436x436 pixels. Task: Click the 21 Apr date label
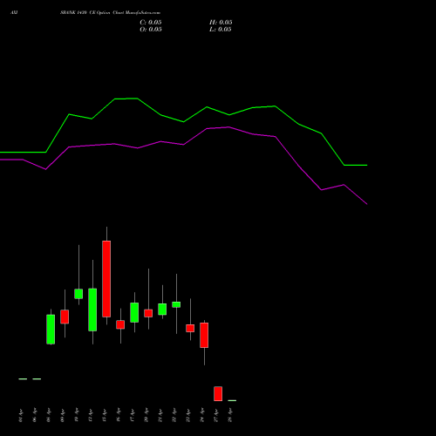[160, 415]
